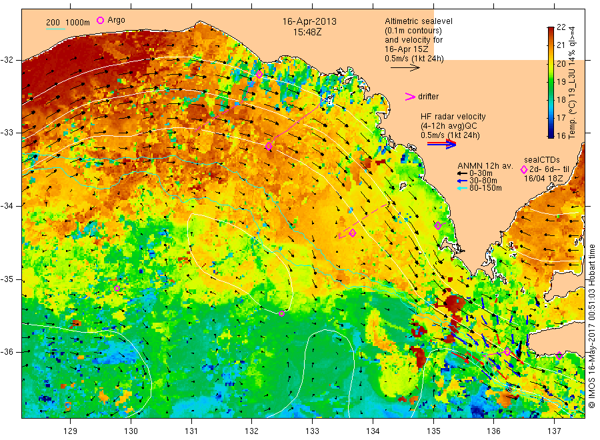The height and width of the screenshot is (440, 600).
Task: Click the 'HF radar velocity' legend heading
Action: 453,116
